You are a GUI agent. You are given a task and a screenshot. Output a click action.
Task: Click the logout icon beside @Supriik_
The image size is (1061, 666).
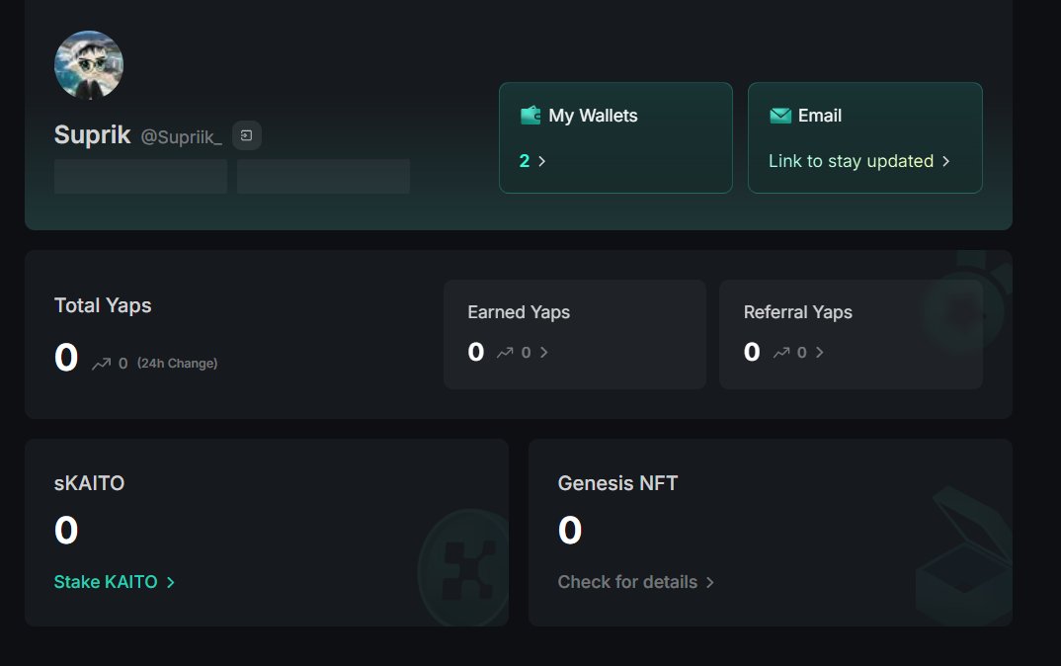247,135
